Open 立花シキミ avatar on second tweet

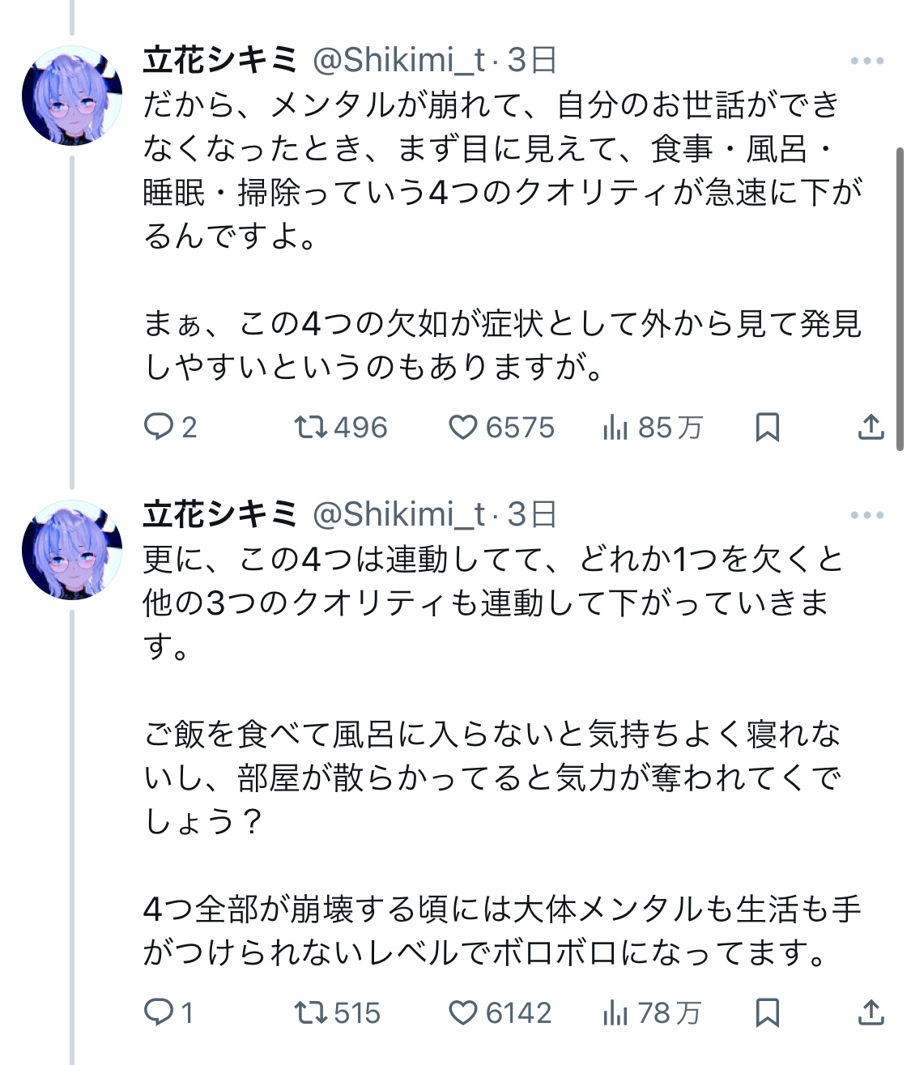[72, 549]
